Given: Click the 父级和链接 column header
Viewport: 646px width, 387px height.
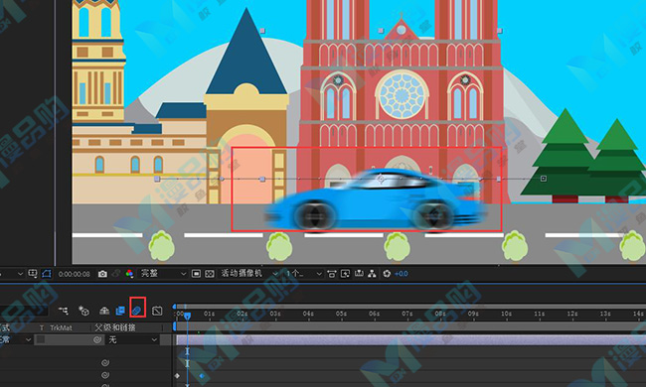Looking at the screenshot, I should point(115,327).
